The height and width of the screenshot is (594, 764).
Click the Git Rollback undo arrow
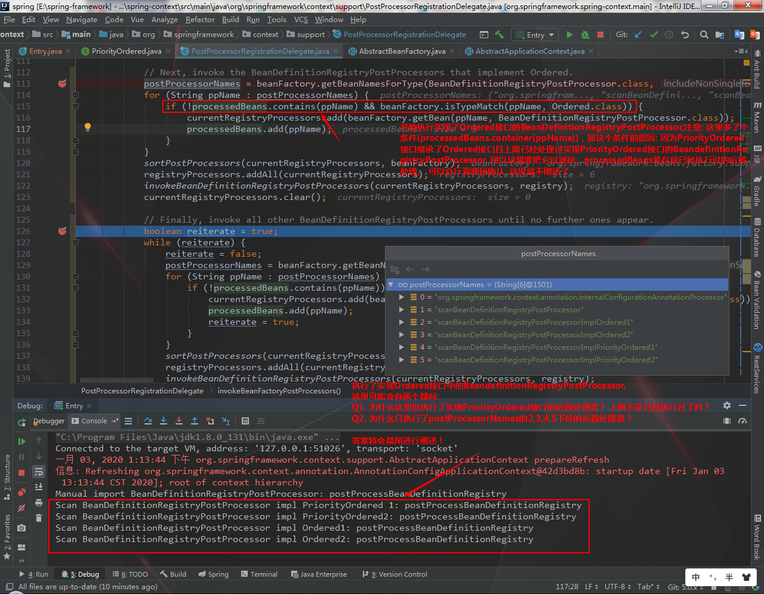click(x=685, y=35)
